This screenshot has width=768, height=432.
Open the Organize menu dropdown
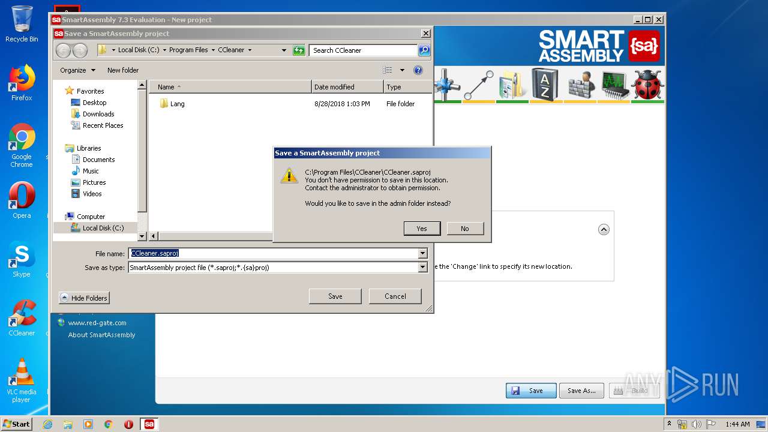pyautogui.click(x=77, y=70)
